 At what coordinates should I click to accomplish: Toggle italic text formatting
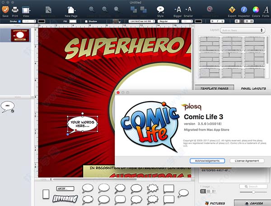217,21
